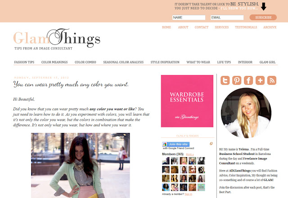Open Seasonal Color Analysis category
The image size is (288, 198).
click(123, 62)
